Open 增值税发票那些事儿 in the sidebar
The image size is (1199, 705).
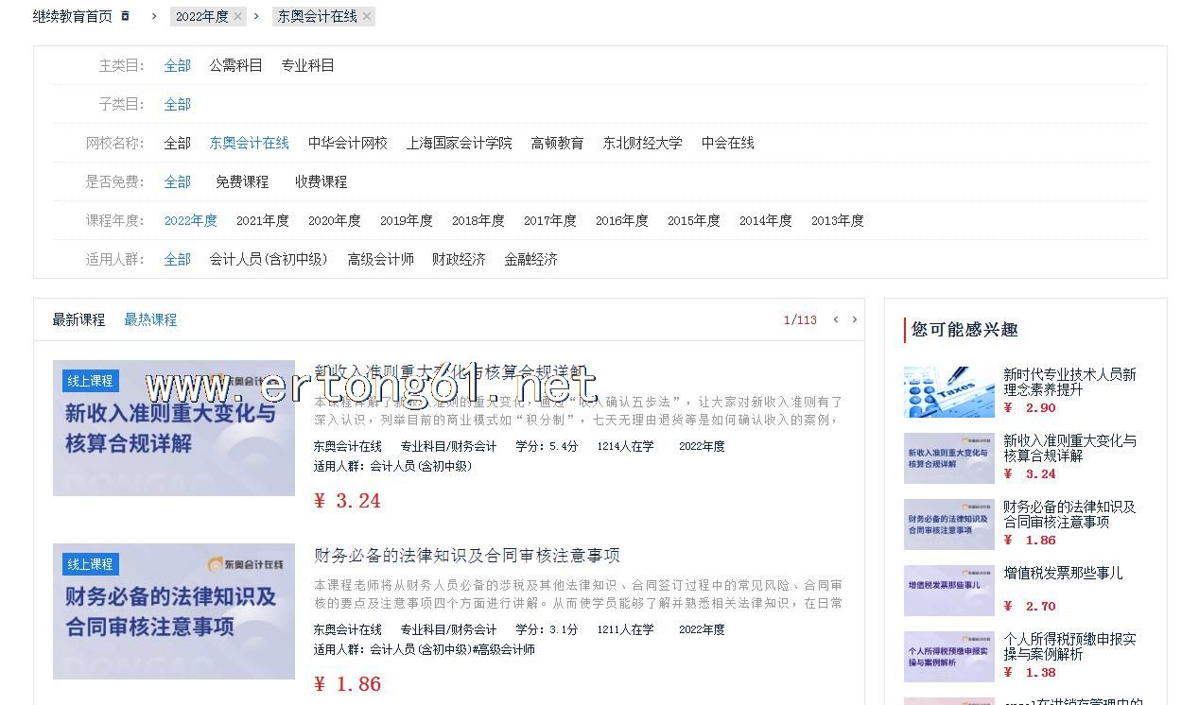tap(1062, 573)
